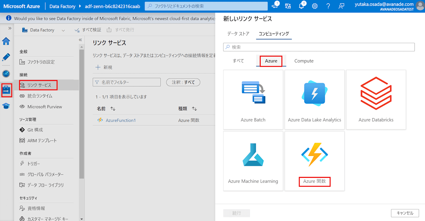Focus the ファクトリとドキュメントの検索 search box
This screenshot has width=425, height=221.
206,6
